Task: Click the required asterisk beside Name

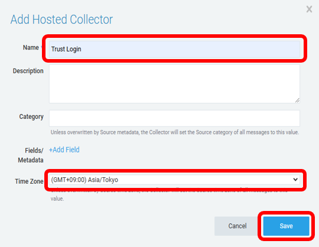Action: [x=41, y=47]
